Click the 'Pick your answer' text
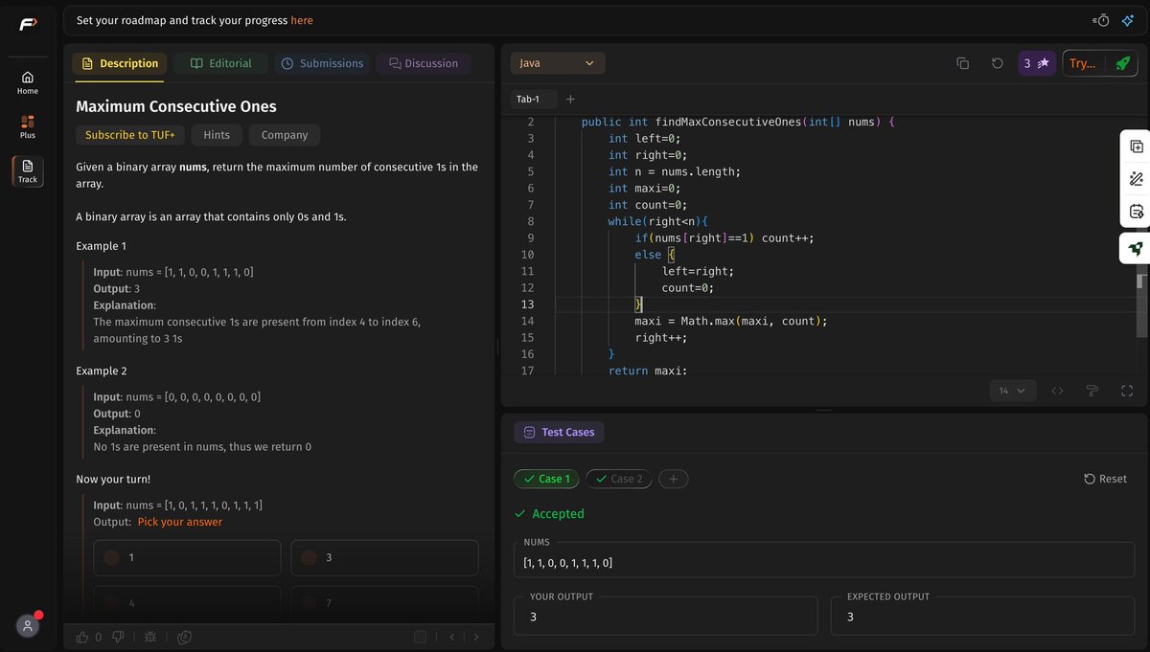The width and height of the screenshot is (1150, 652). click(x=180, y=522)
